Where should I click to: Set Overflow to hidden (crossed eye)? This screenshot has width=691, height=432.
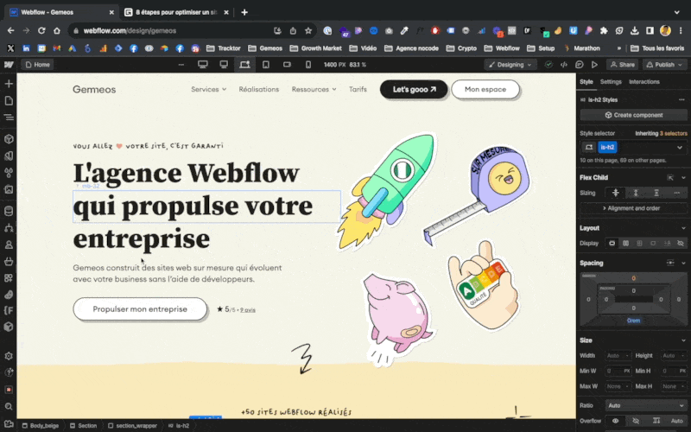(x=636, y=421)
